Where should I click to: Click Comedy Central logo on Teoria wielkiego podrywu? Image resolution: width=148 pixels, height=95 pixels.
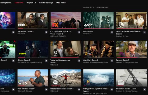55,54
